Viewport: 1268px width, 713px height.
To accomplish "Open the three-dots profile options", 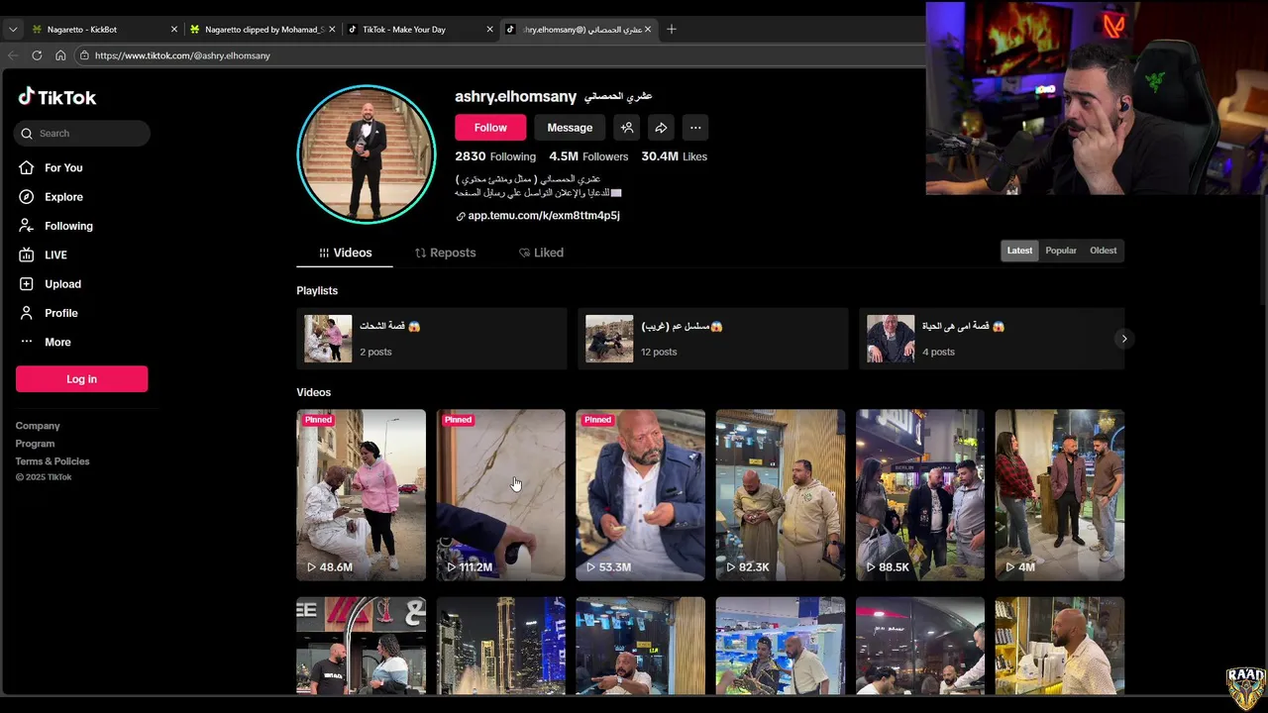I will point(695,128).
